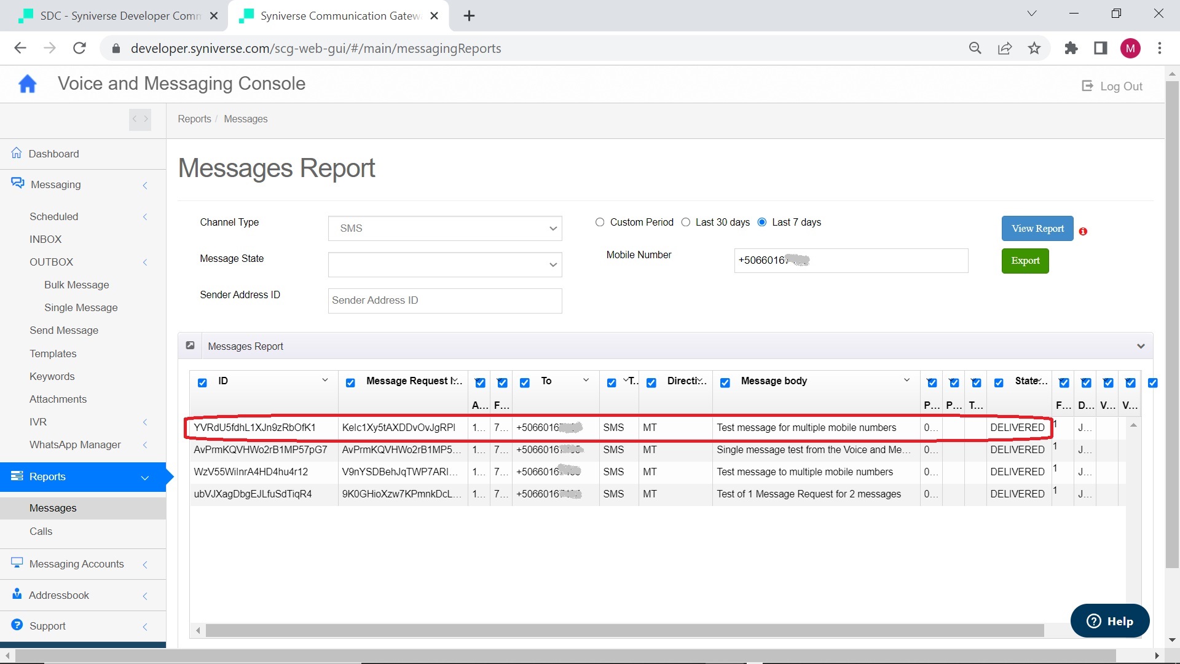Select the Last 30 days radio button
This screenshot has height=664, width=1180.
coord(686,223)
